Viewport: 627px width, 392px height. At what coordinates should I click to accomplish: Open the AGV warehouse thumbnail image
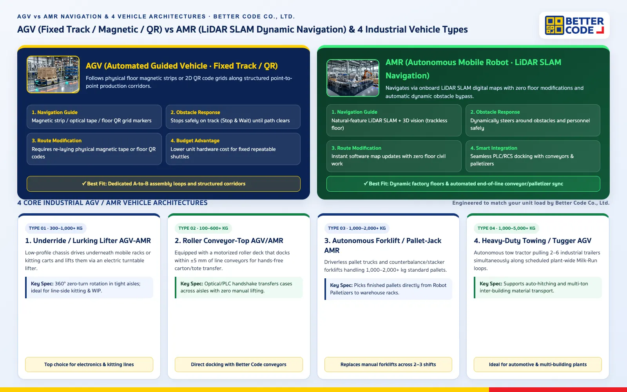click(x=53, y=74)
